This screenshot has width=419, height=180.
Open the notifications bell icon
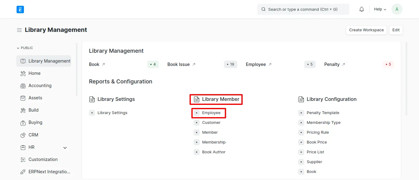pyautogui.click(x=362, y=9)
